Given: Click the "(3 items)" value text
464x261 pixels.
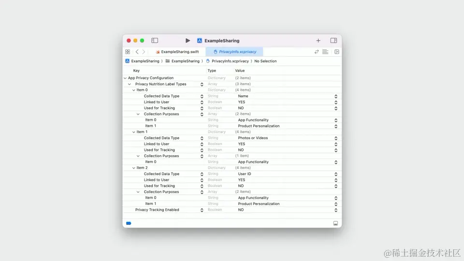Looking at the screenshot, I should 243,84.
